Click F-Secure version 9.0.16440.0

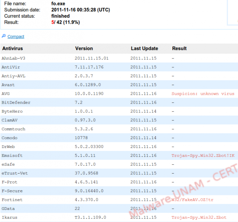point(89,191)
